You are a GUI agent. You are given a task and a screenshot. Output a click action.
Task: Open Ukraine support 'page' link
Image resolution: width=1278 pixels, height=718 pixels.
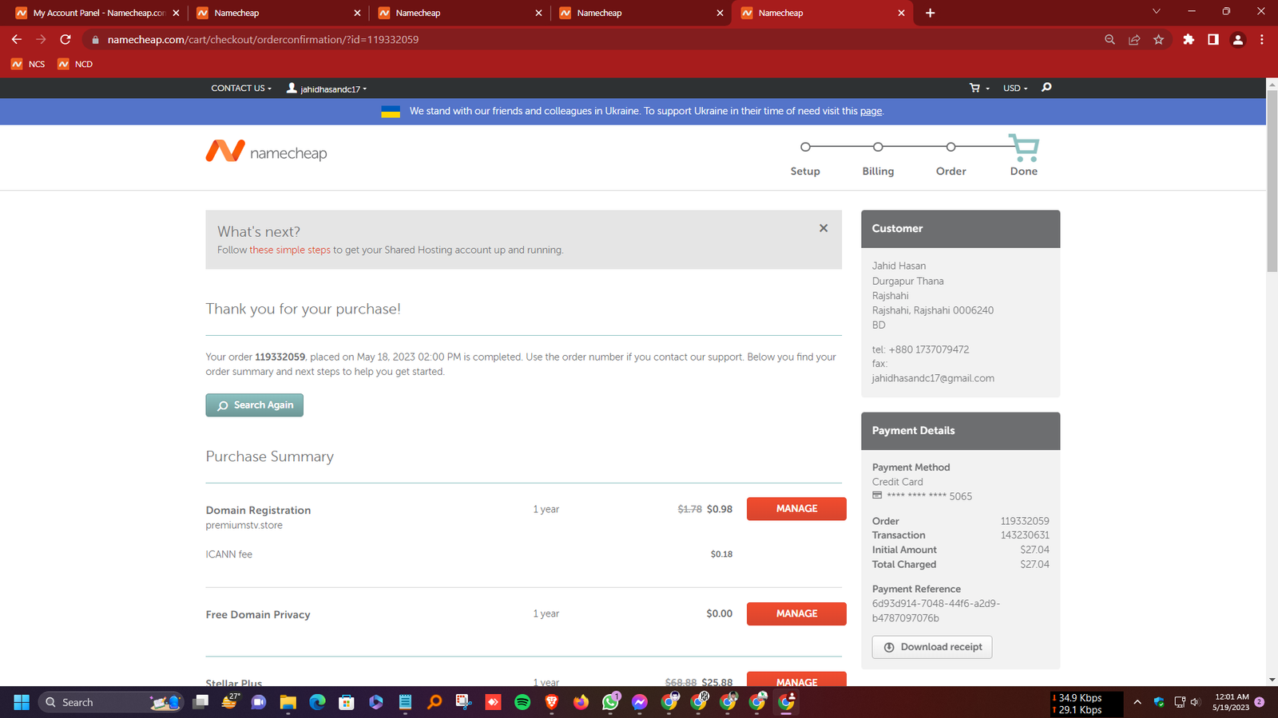coord(871,111)
